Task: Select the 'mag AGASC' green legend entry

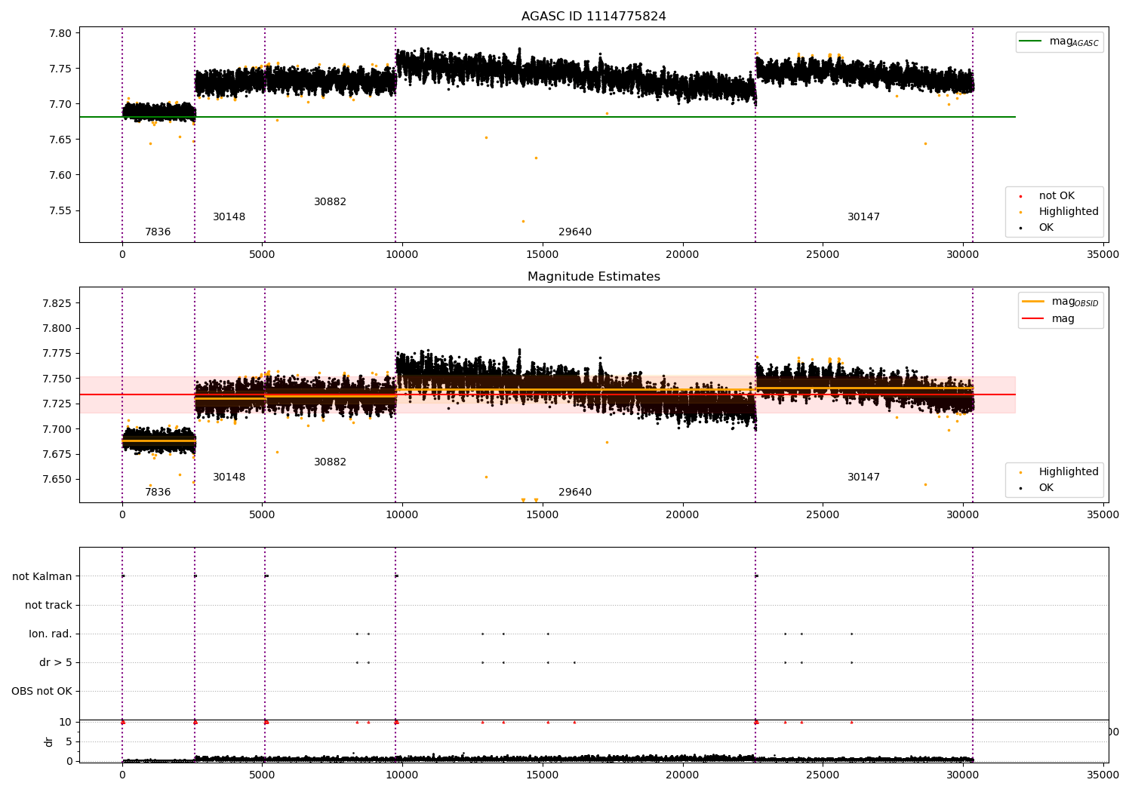Action: click(x=1059, y=41)
